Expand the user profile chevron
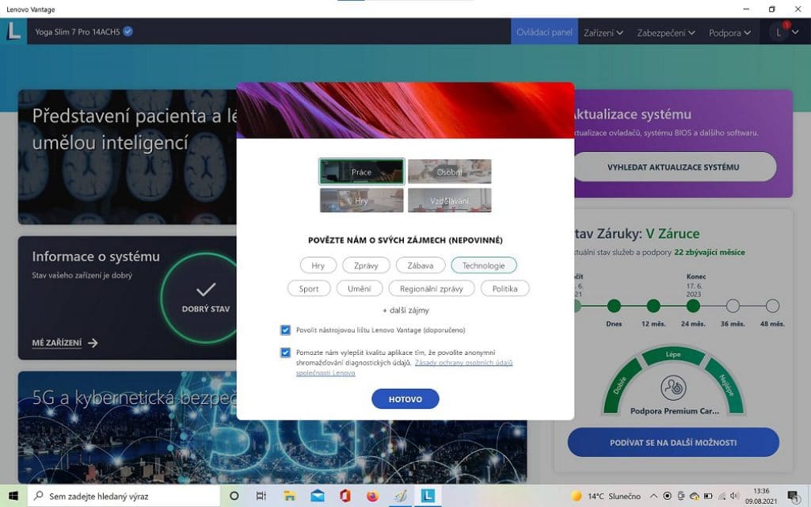The height and width of the screenshot is (507, 811). 795,32
